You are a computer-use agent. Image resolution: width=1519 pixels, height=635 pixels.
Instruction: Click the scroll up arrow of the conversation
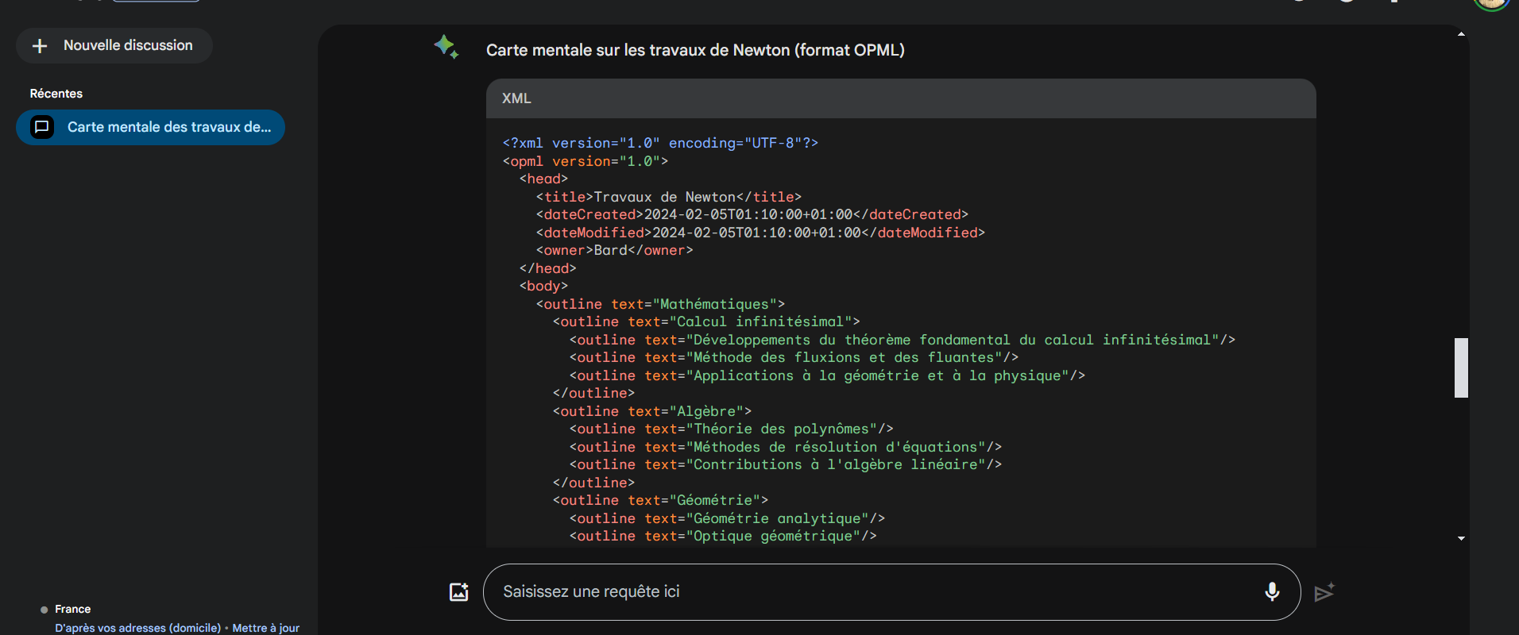[x=1461, y=34]
